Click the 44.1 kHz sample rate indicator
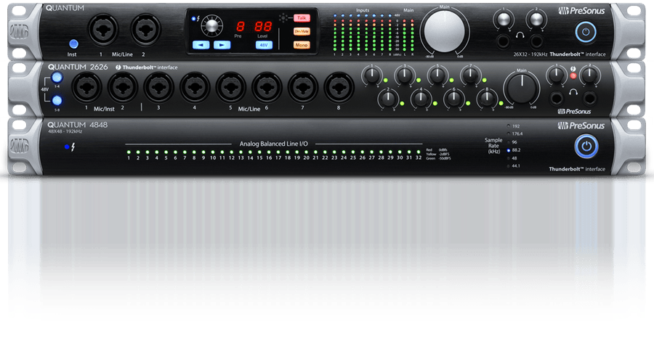Image resolution: width=654 pixels, height=349 pixels. point(509,165)
